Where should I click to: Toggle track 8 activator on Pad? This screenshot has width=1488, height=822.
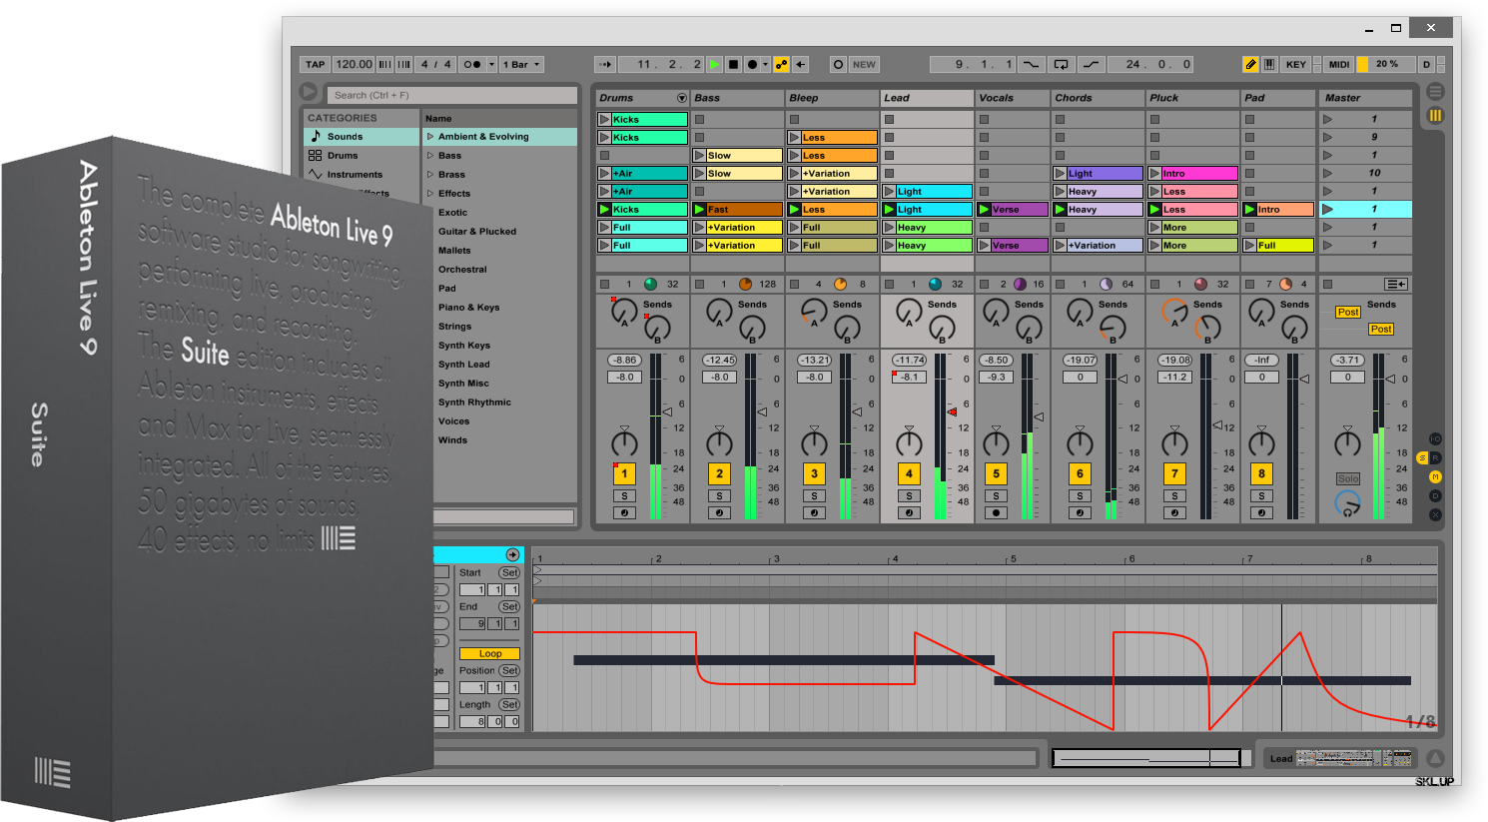[x=1261, y=473]
